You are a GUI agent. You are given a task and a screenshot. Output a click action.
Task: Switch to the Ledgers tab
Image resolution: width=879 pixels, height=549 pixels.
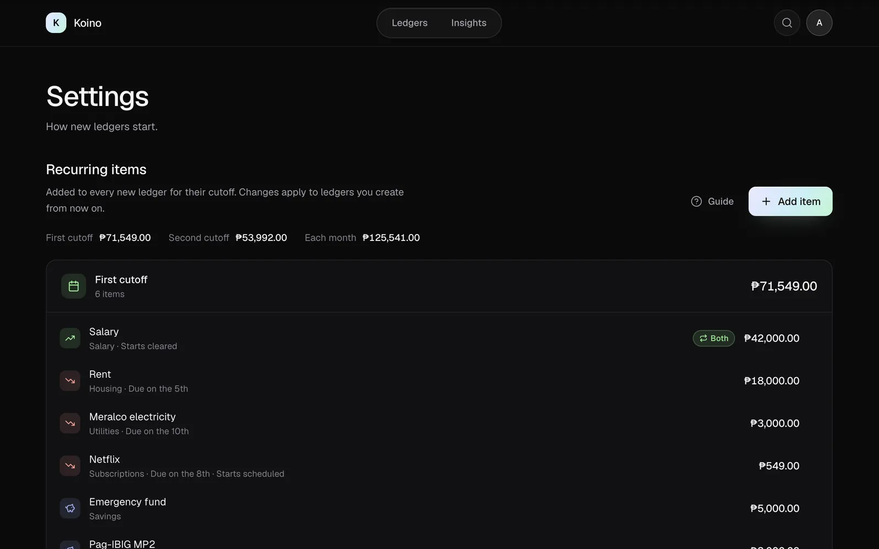coord(409,23)
